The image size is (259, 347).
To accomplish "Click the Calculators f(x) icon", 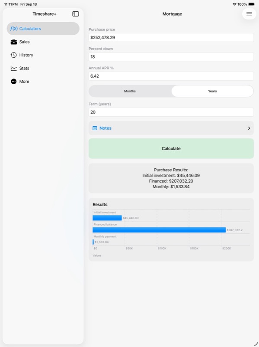I will (x=14, y=29).
